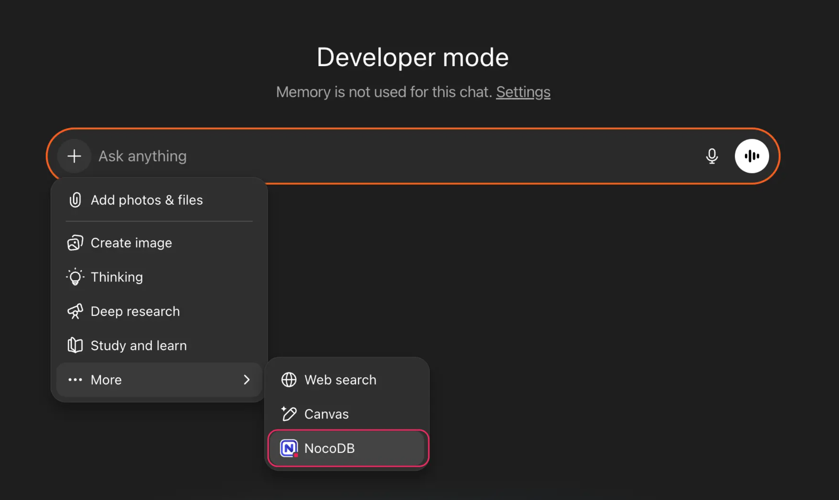Click the Web search globe icon
The image size is (839, 500).
289,380
